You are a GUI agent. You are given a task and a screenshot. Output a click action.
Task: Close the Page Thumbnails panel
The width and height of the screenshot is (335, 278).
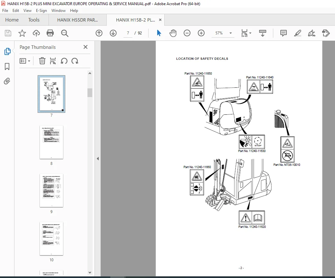[x=86, y=47]
